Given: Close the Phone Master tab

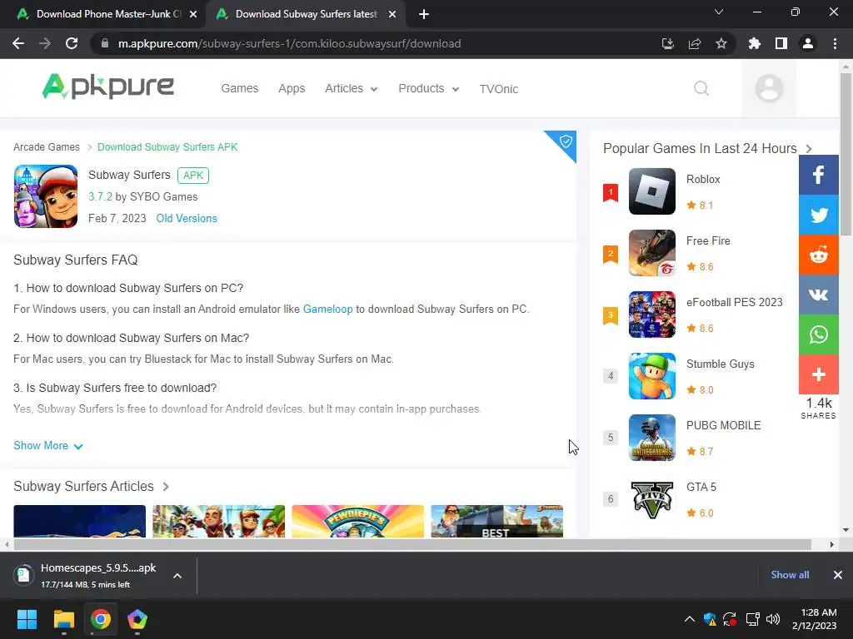Looking at the screenshot, I should pos(193,14).
